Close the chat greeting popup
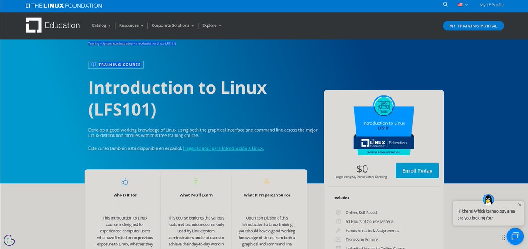 [x=520, y=205]
